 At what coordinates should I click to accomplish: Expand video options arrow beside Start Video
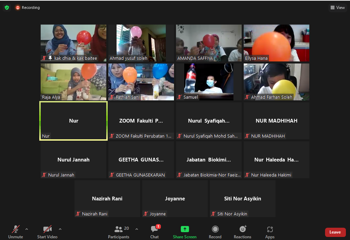60,229
